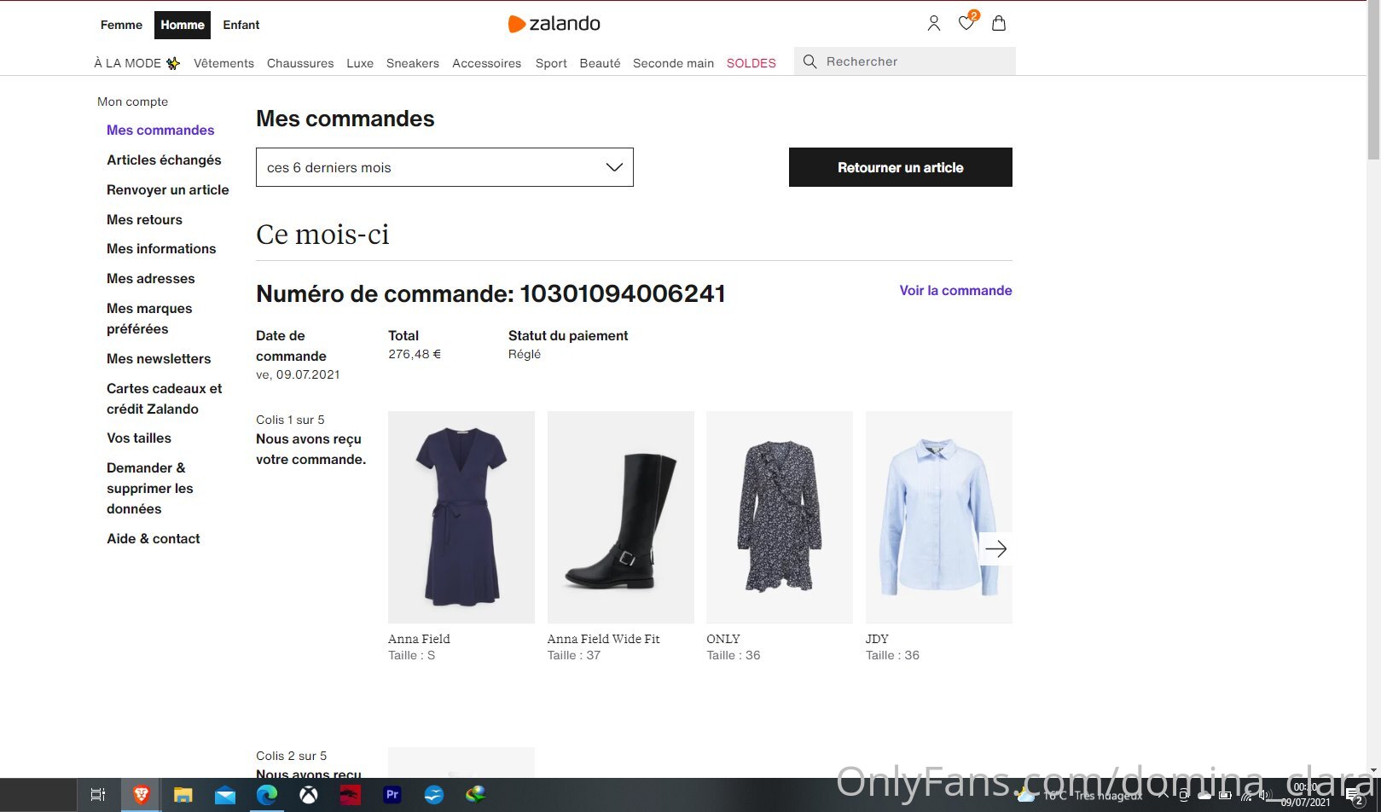Viewport: 1381px width, 812px height.
Task: Open Cartes cadeaux et crédit Zalando
Action: 164,398
